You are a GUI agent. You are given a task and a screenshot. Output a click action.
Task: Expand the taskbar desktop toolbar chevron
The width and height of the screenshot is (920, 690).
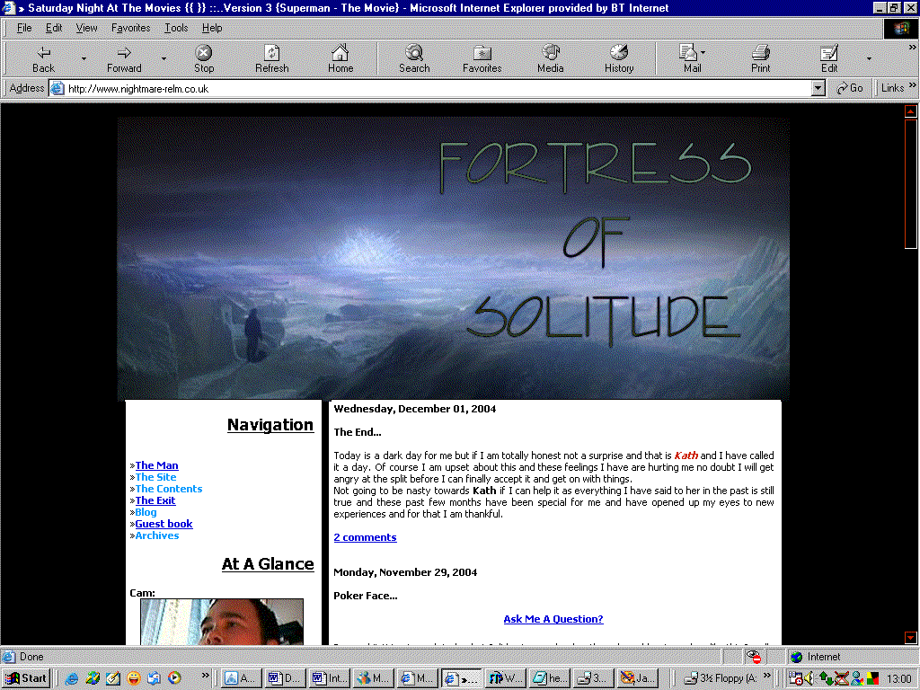pos(767,676)
